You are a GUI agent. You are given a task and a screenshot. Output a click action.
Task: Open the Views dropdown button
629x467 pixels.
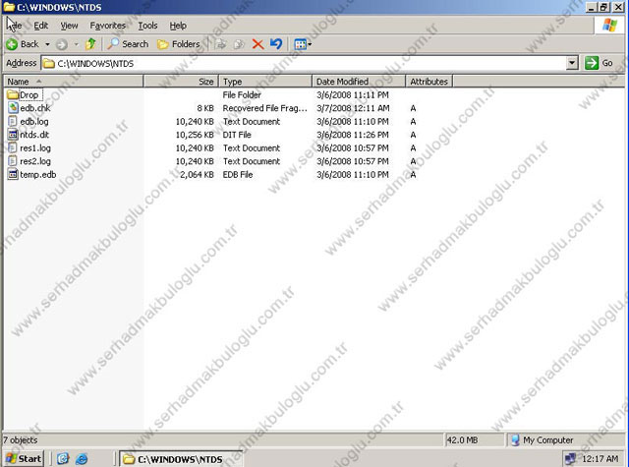coord(303,44)
